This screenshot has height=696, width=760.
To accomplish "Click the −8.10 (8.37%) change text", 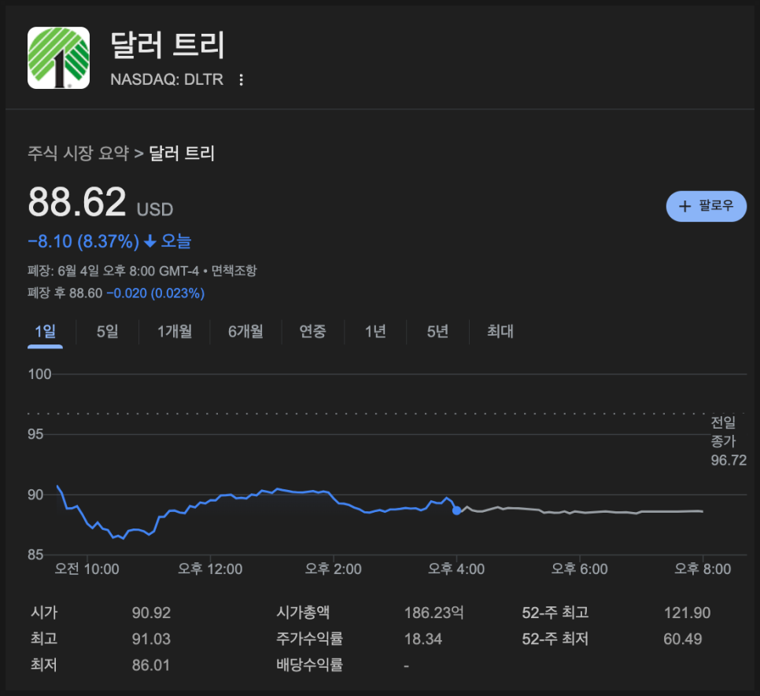I will (83, 241).
